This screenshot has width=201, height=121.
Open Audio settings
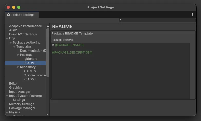13,30
